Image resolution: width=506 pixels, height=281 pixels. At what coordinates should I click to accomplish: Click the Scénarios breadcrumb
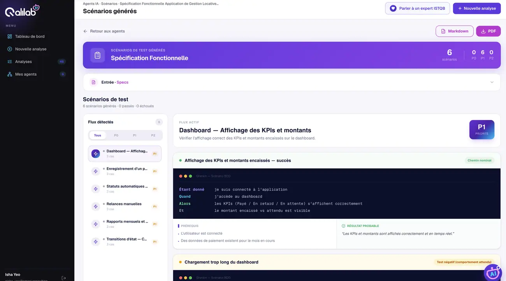coord(109,3)
